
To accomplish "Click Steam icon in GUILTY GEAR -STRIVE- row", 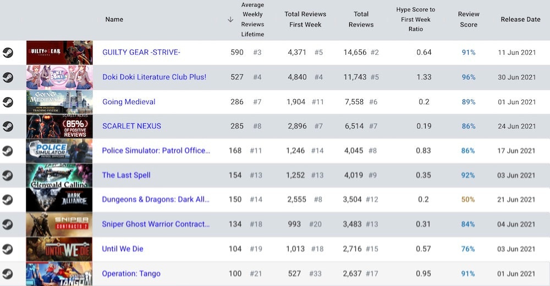I will [8, 53].
